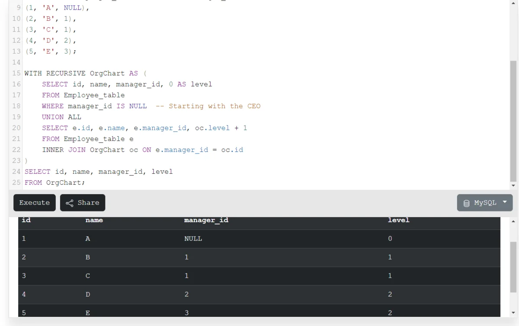Screen dimensions: 519x326
Task: Open the MySQL language selector dropdown
Action: coord(484,202)
